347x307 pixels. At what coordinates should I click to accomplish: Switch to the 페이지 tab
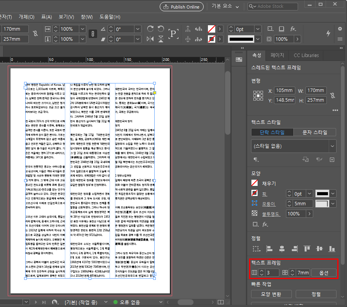277,55
